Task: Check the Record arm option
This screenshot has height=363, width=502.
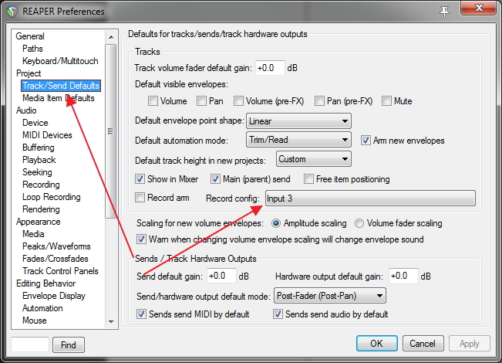Action: 140,198
